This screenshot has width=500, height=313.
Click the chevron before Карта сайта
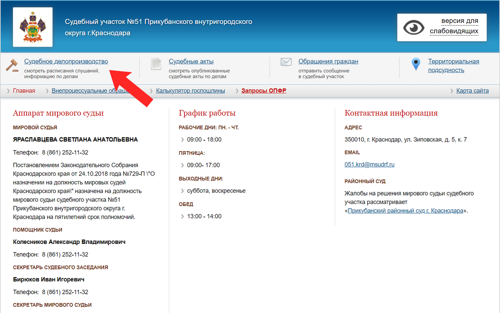pos(452,91)
